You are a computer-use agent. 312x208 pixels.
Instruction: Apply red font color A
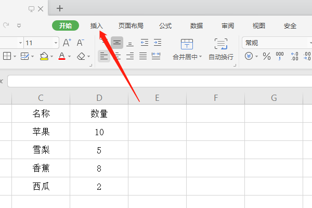tap(62, 56)
